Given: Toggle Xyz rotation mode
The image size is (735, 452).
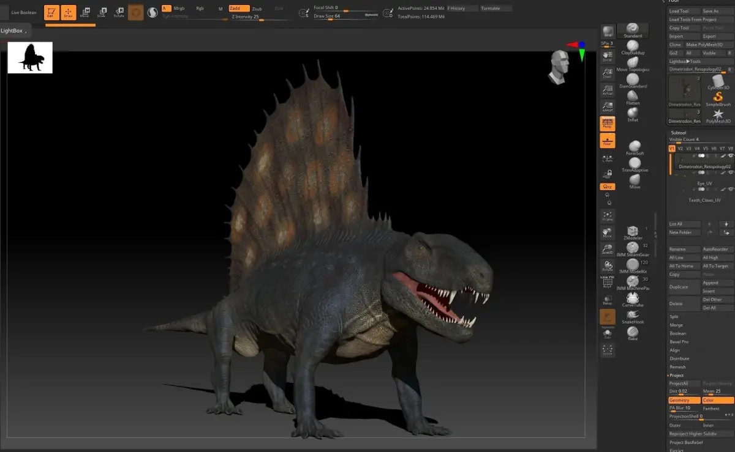Looking at the screenshot, I should 608,186.
